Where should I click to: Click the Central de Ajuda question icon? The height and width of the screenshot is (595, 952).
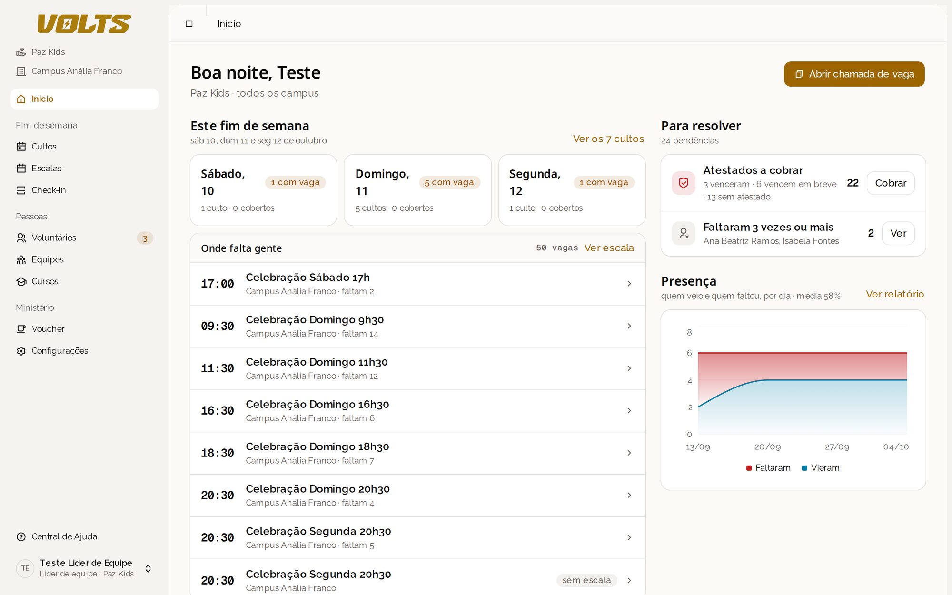click(21, 537)
